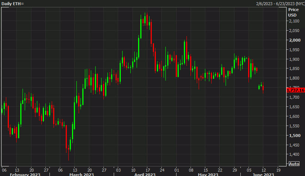Click the 1,900 price axis label
This screenshot has width=305, height=176.
pyautogui.click(x=294, y=59)
